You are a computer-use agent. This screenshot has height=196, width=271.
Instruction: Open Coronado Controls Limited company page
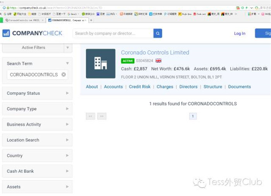point(155,52)
